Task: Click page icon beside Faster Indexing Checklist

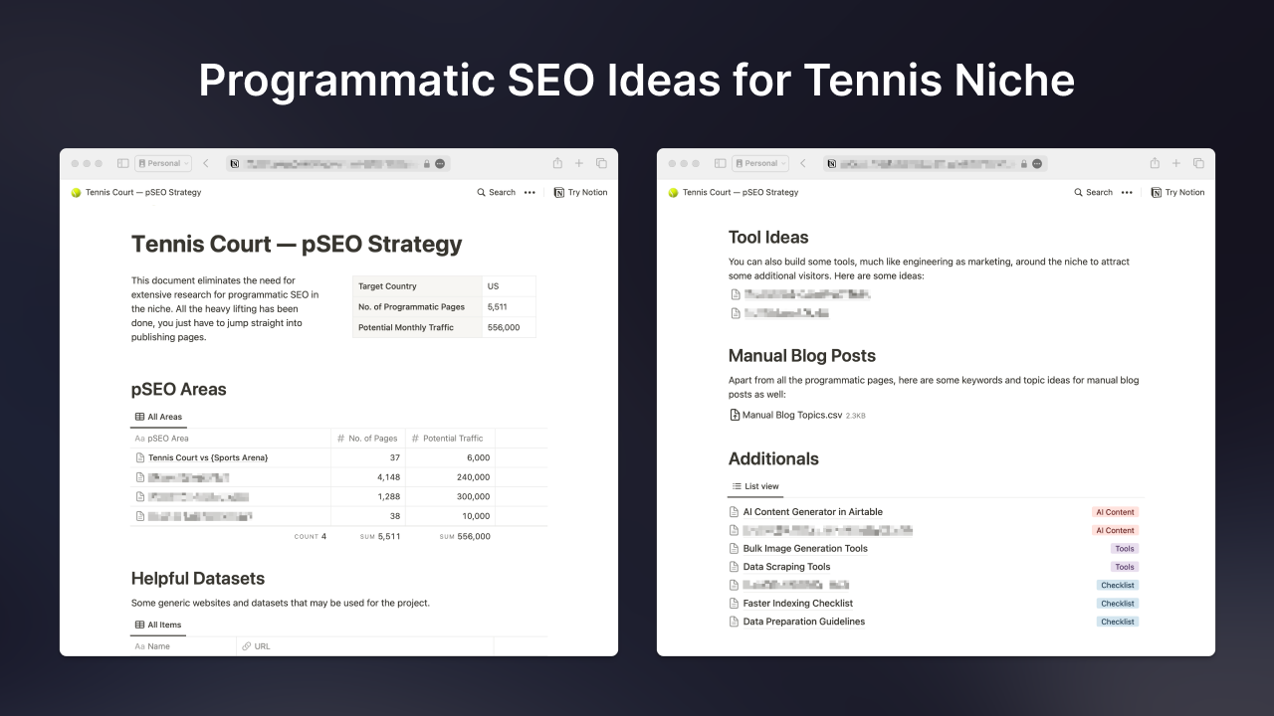Action: (735, 603)
